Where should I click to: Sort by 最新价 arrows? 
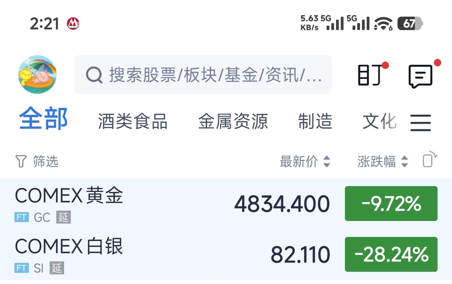pyautogui.click(x=326, y=162)
